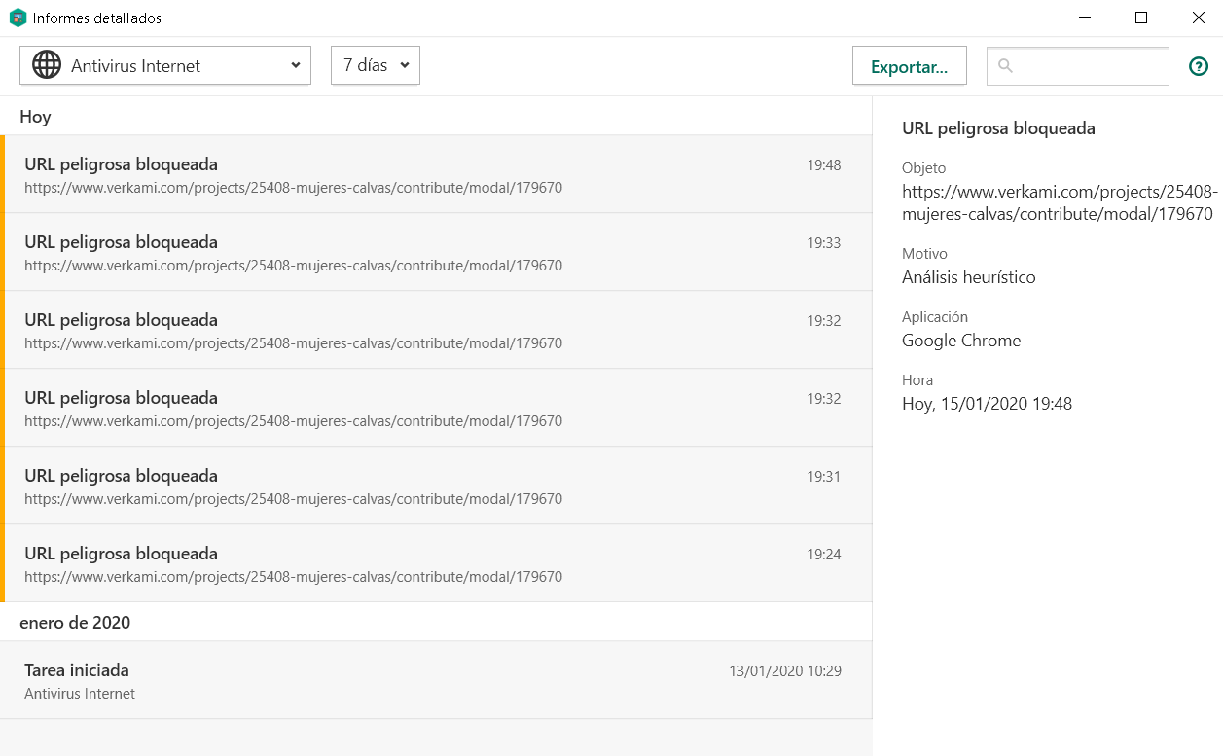The width and height of the screenshot is (1223, 756).
Task: Click the Hoy group header
Action: coord(35,117)
